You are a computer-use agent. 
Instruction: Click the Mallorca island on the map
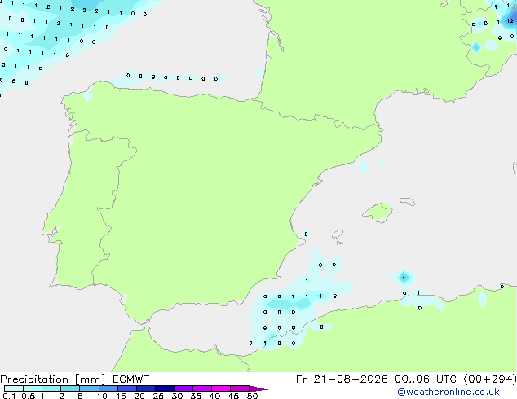[x=378, y=213]
